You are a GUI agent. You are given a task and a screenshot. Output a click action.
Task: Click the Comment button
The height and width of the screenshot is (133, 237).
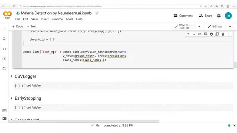[183, 16]
